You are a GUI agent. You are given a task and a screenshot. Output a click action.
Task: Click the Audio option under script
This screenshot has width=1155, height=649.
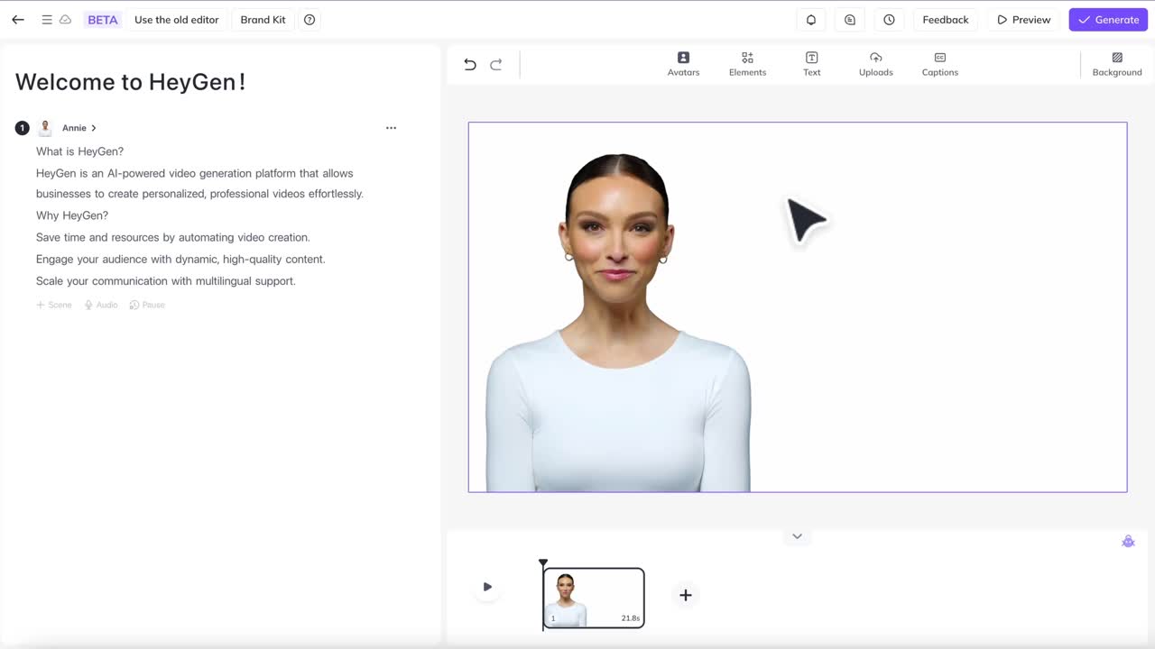pos(101,305)
